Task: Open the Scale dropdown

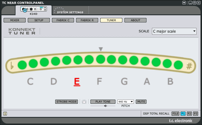Action: pyautogui.click(x=174, y=31)
